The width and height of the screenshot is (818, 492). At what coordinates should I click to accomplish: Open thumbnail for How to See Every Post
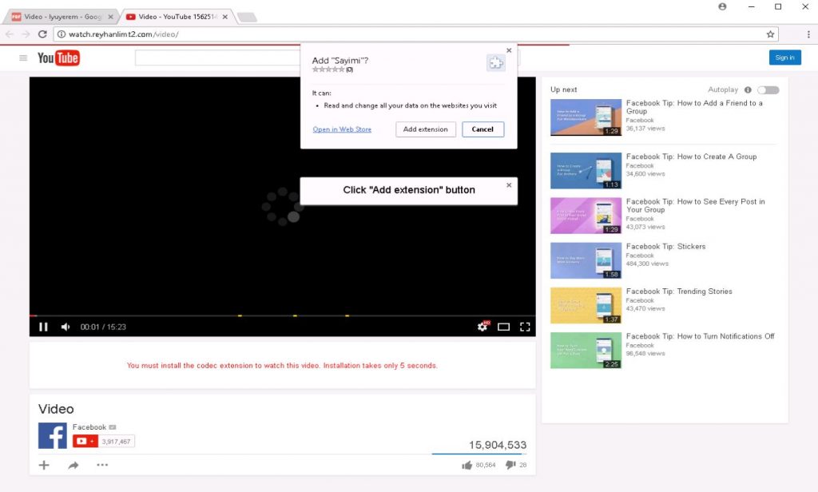(x=586, y=216)
